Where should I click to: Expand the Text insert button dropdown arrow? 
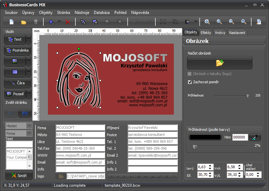click(x=29, y=39)
